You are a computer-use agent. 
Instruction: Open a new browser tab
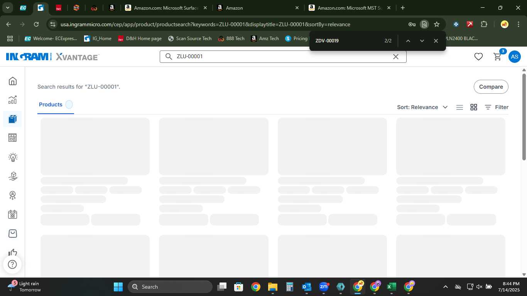(403, 8)
